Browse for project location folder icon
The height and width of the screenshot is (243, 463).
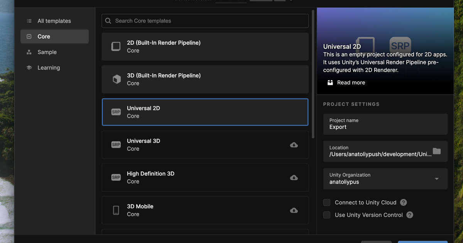coord(437,151)
